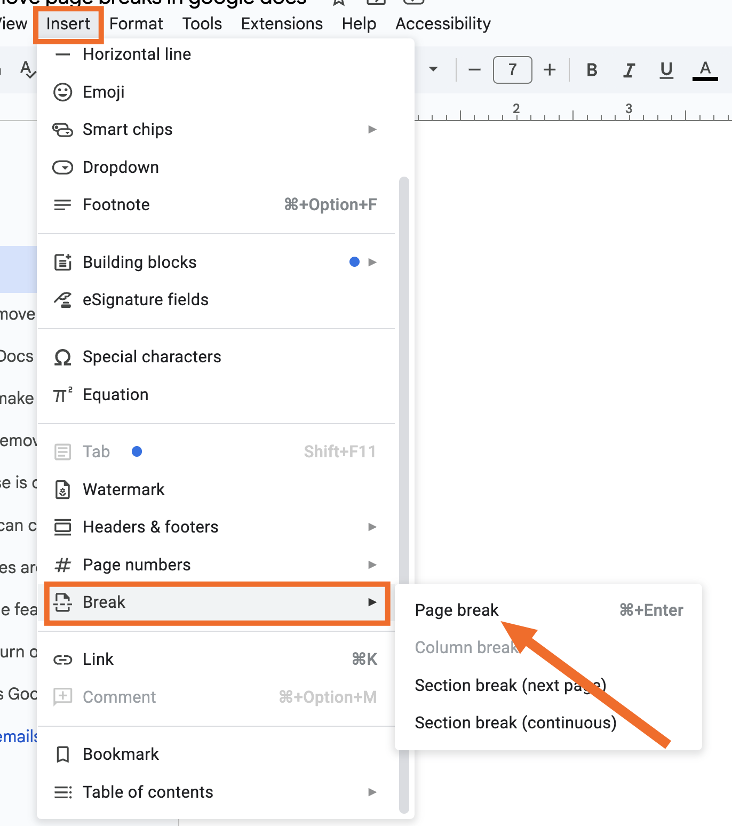Image resolution: width=732 pixels, height=826 pixels.
Task: Click the Watermark document icon
Action: [62, 489]
